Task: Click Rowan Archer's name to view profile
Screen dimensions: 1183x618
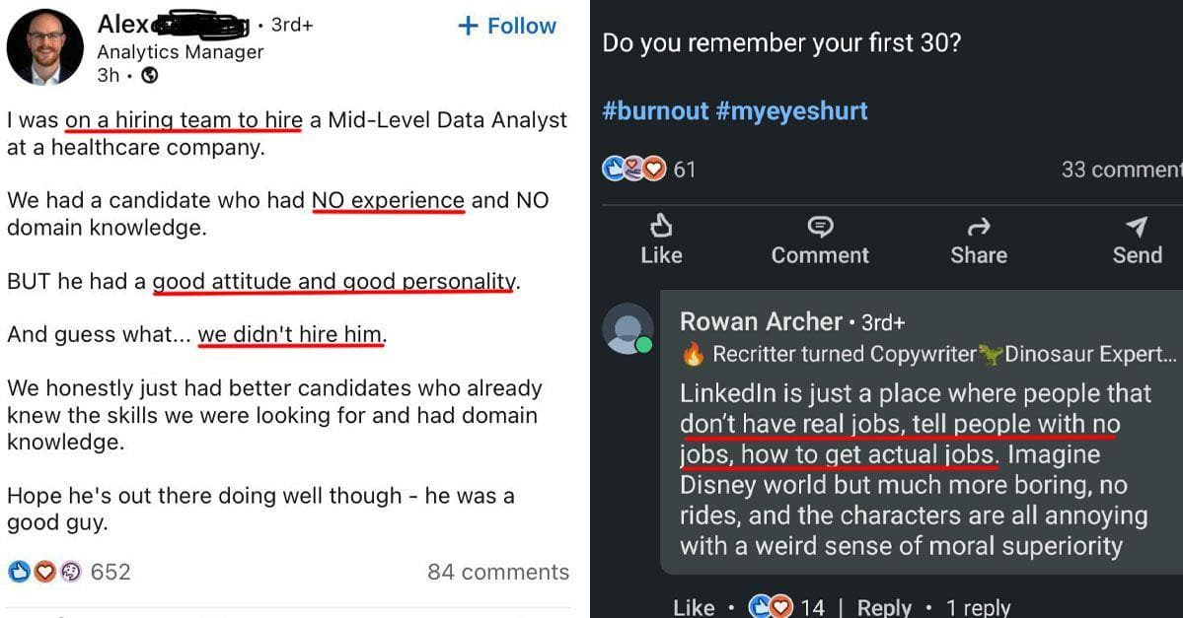Action: pos(760,322)
